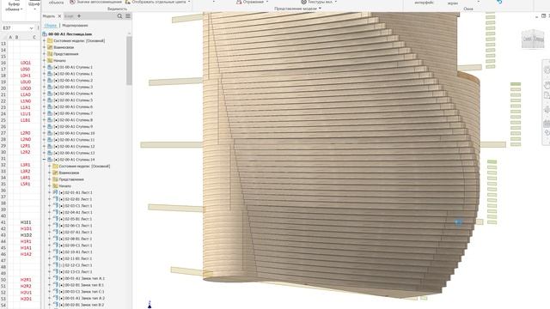550x309 pixels.
Task: Open the Excel name box dropdown beside E37
Action: point(31,27)
